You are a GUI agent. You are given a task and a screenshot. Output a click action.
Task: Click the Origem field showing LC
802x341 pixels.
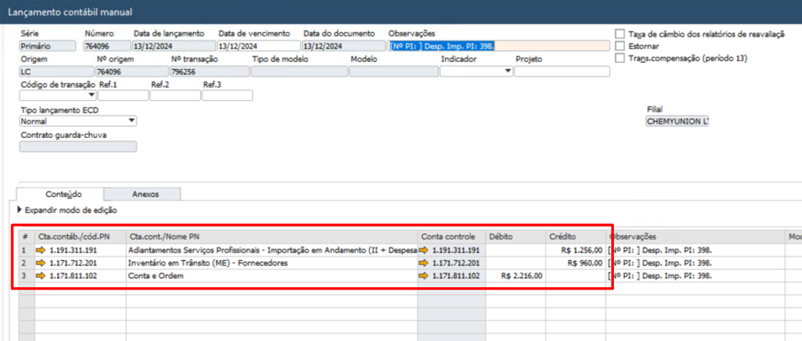(57, 71)
